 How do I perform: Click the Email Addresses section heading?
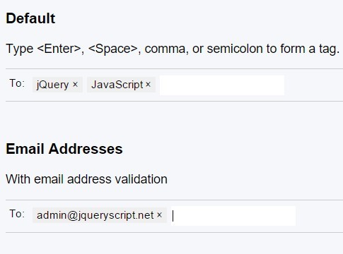[64, 149]
